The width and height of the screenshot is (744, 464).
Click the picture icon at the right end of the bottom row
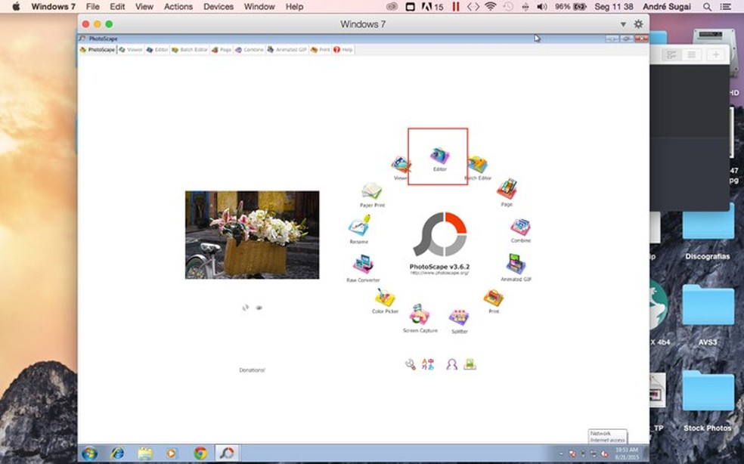point(470,364)
